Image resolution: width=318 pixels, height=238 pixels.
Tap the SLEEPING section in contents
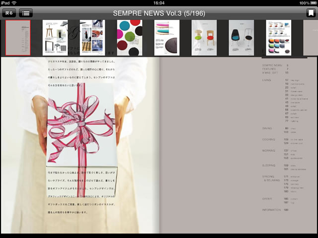coord(269,165)
